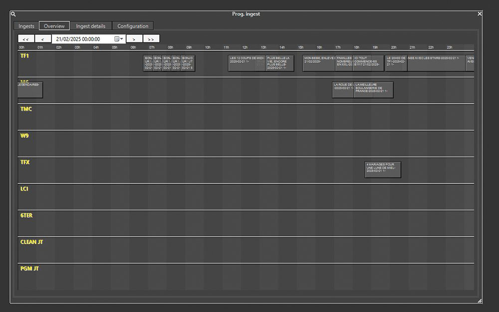Click the Overview tab

(x=54, y=26)
